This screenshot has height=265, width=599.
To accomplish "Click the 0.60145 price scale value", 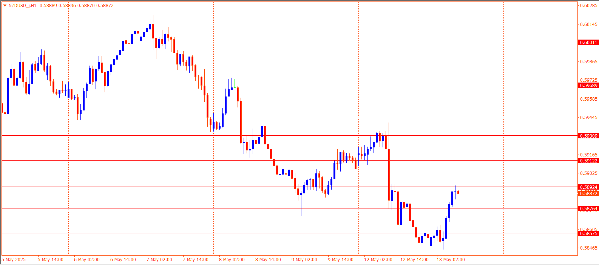I will click(x=589, y=25).
